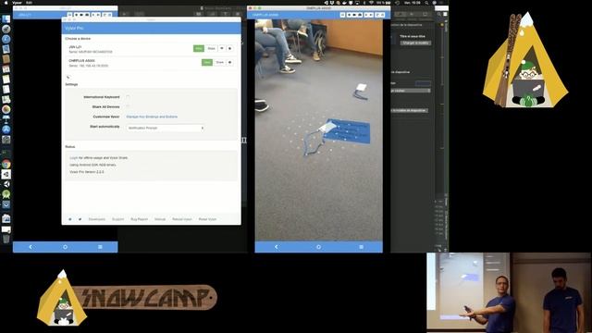Click View button for CHIRPLUS A5000 device
Viewport: 592px width, 333px height.
[x=207, y=62]
